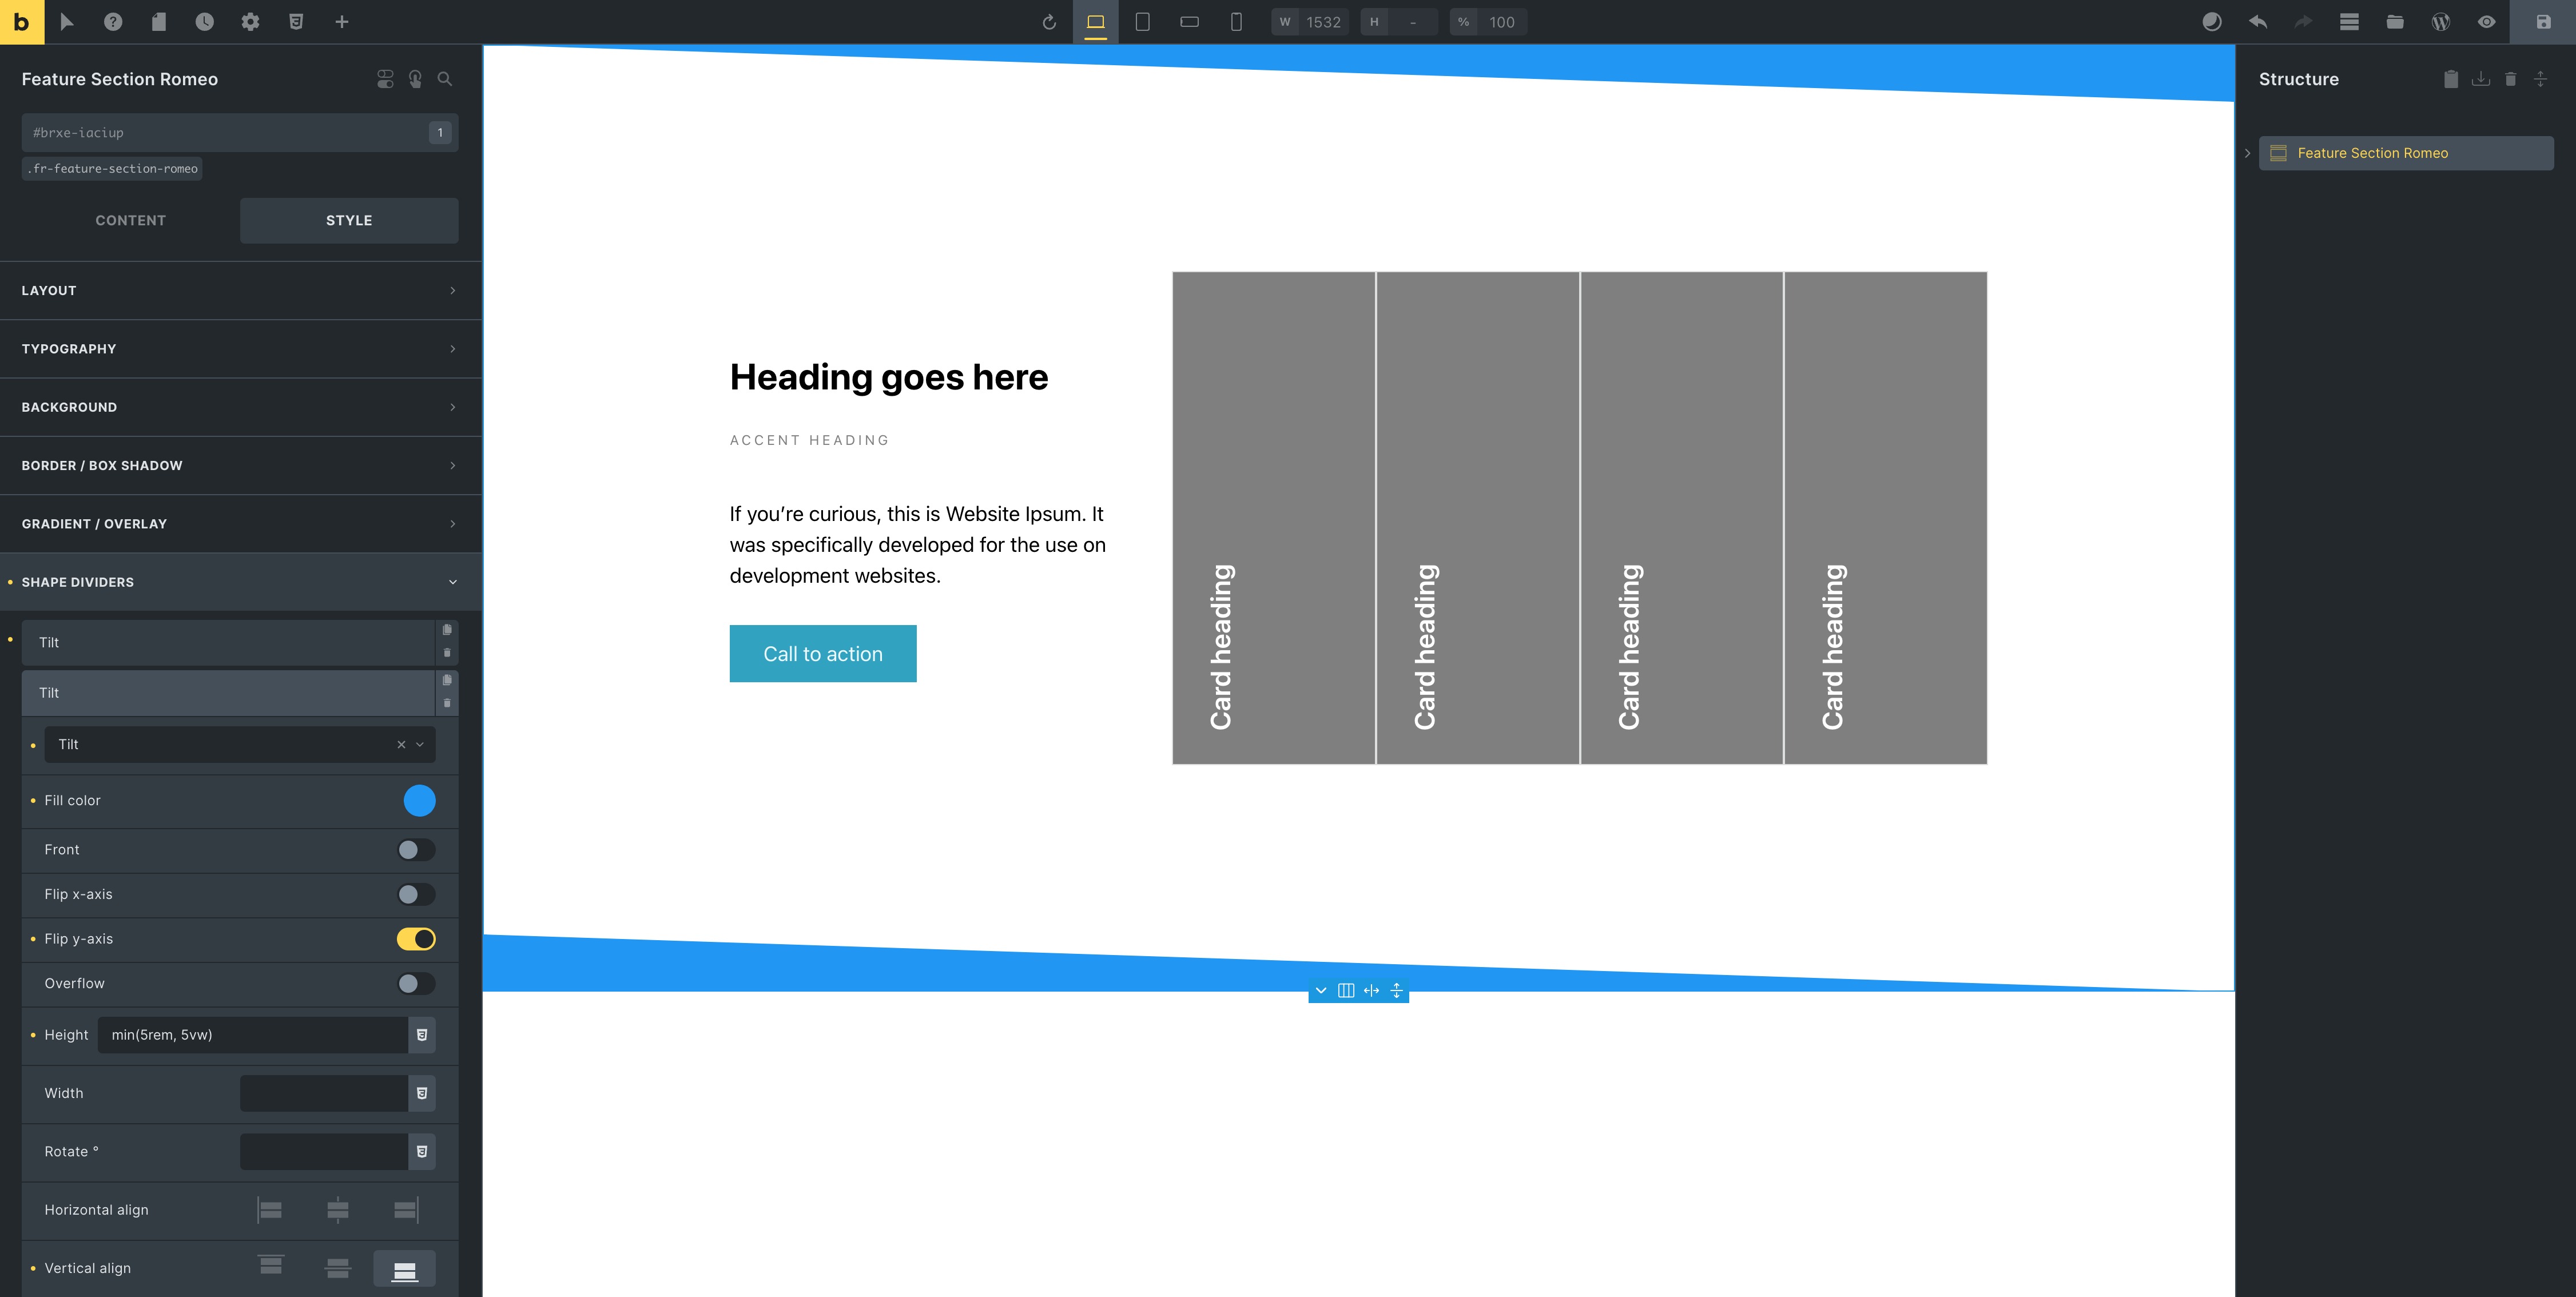Expand the BACKGROUND settings group
The image size is (2576, 1297).
[241, 407]
